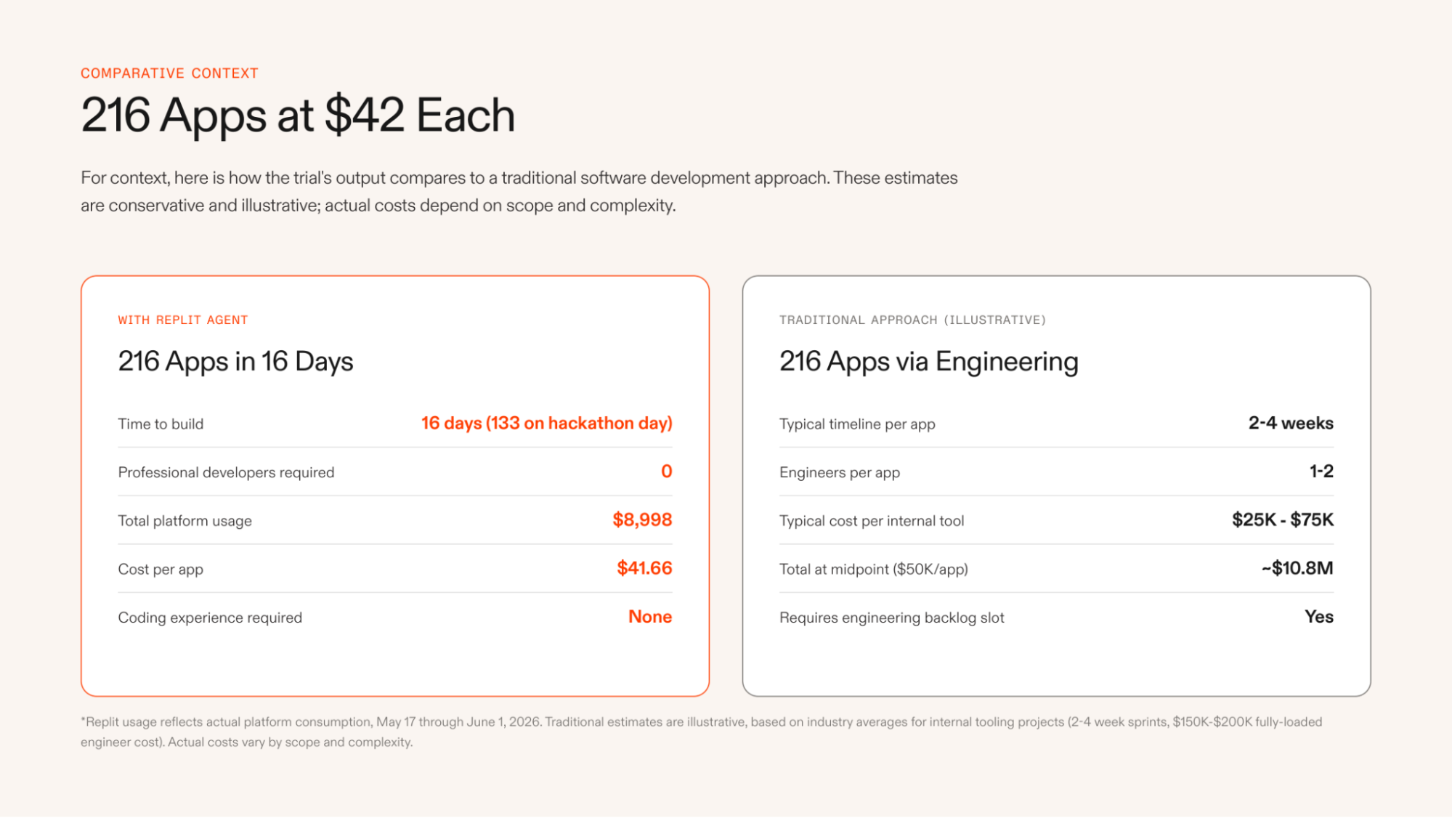Select the '1-2' engineers per app value
Viewport: 1452px width, 818px height.
1321,471
